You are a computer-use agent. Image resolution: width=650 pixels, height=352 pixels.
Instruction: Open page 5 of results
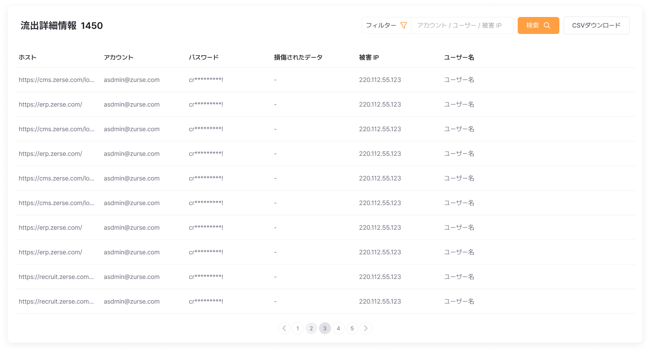[352, 328]
